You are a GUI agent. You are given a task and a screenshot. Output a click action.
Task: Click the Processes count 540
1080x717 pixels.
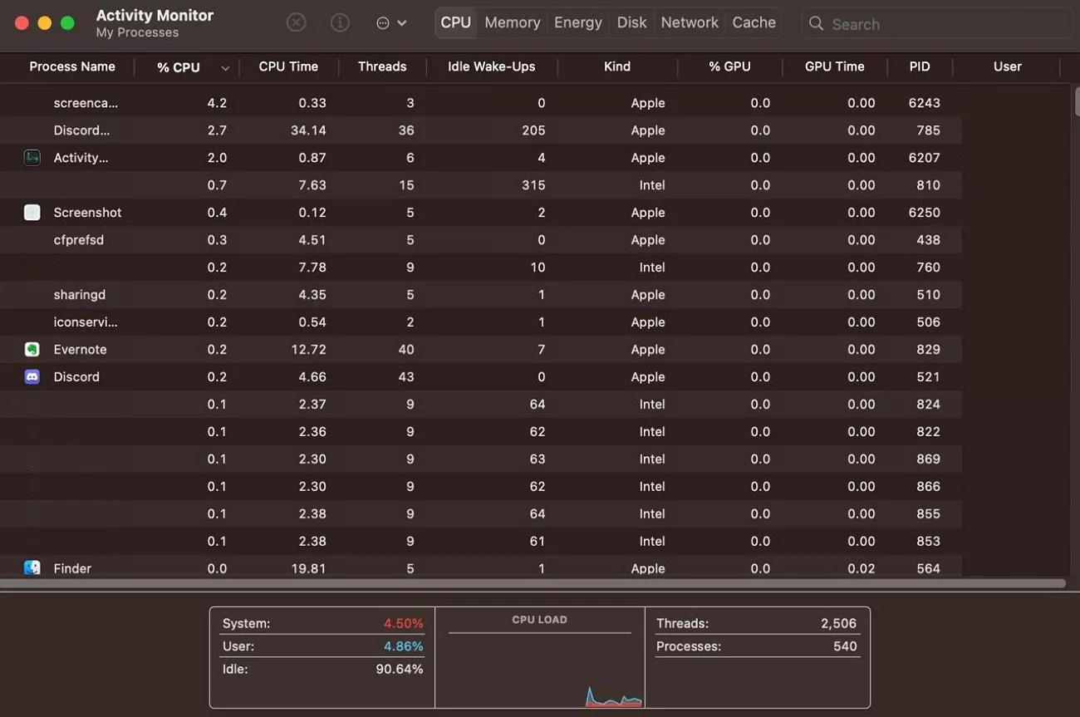tap(845, 646)
